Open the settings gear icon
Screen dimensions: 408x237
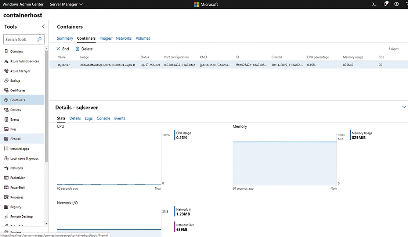point(396,4)
